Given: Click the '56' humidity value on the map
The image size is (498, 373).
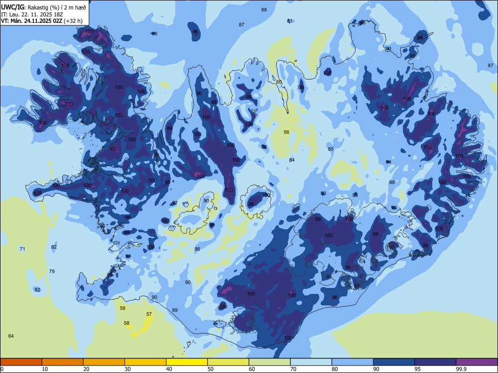Looking at the screenshot, I should 286,132.
